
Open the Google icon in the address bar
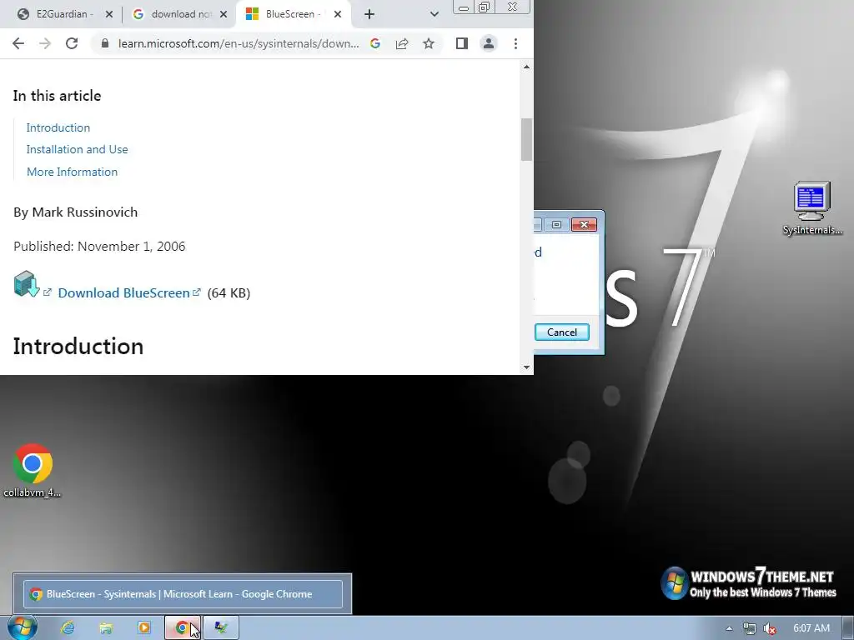coord(375,43)
